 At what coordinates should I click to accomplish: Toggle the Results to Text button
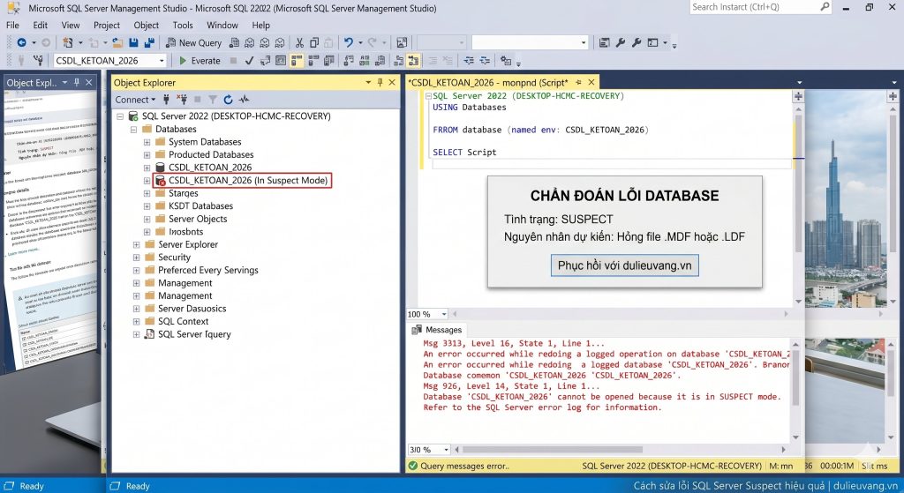(313, 61)
